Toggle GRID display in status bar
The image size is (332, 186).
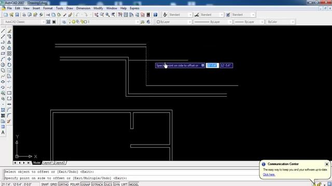53,184
